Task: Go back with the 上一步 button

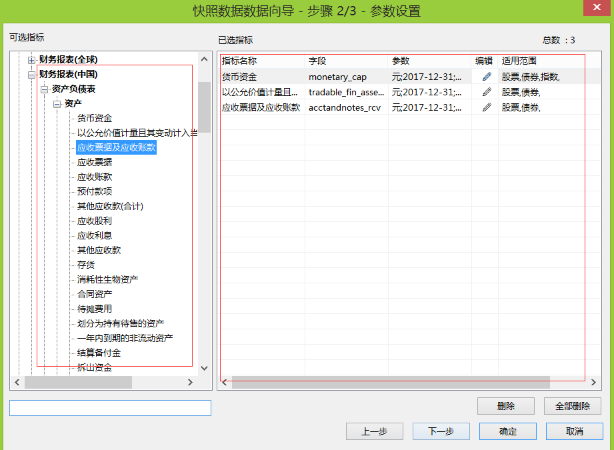Action: coord(374,431)
